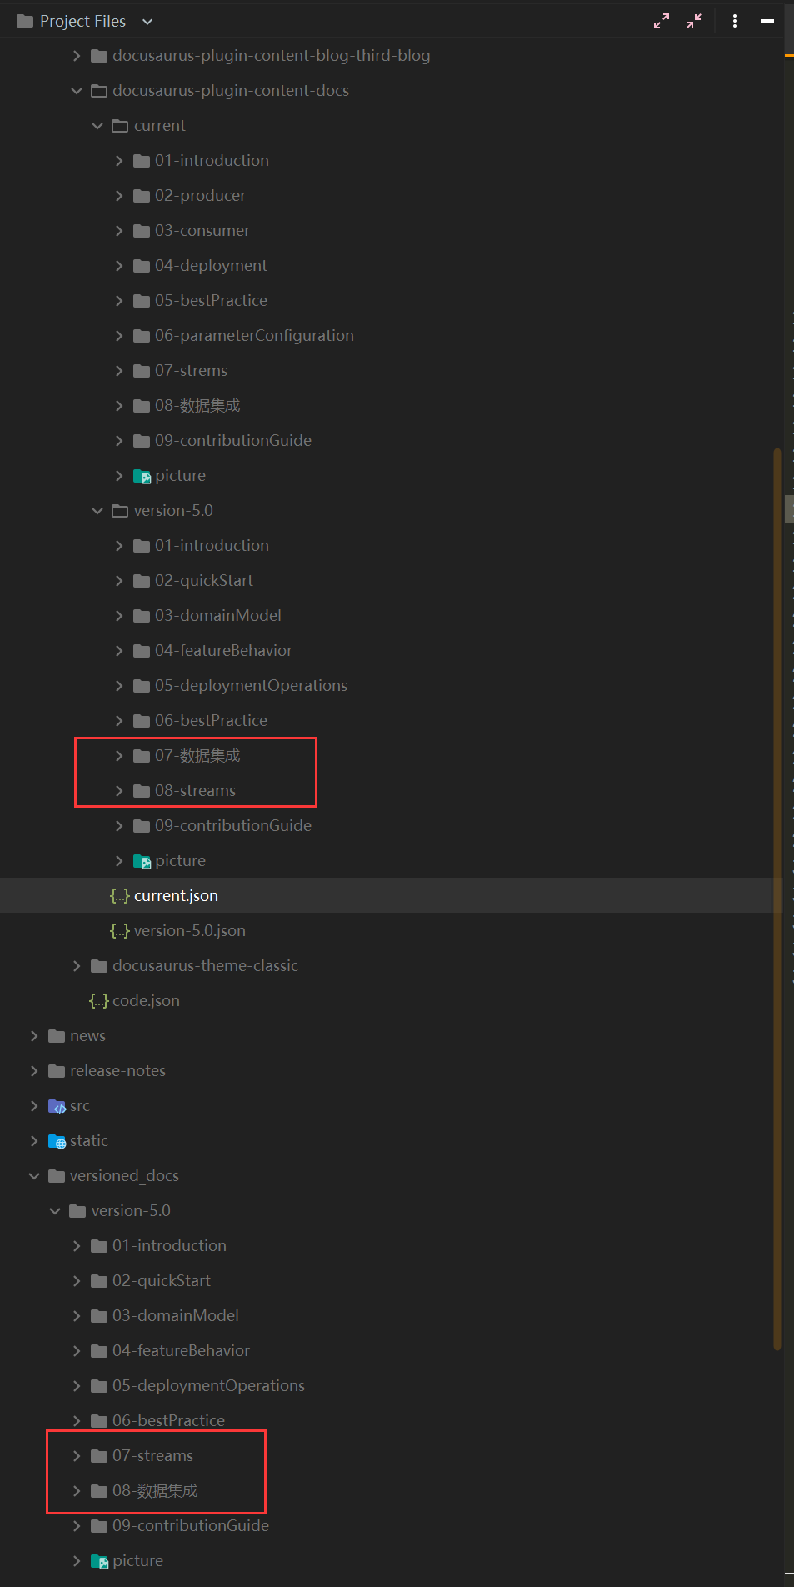Click the 03-domainModel folder icon under plugin docs
794x1587 pixels.
click(x=142, y=616)
